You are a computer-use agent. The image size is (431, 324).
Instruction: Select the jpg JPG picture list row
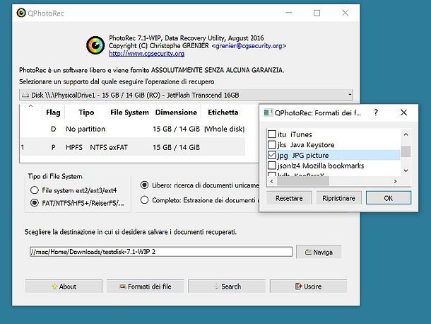point(333,155)
